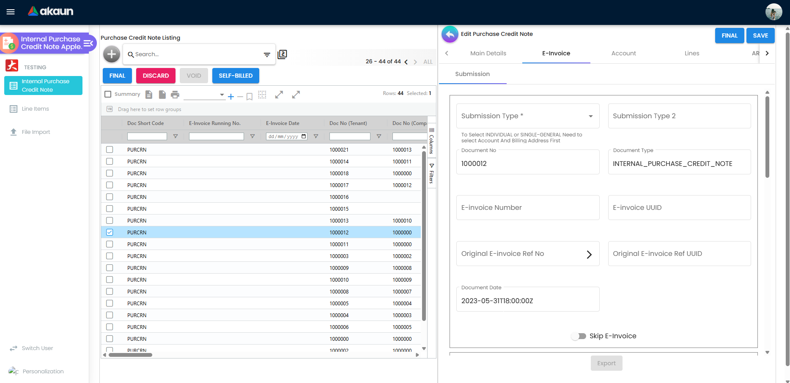The image size is (790, 383).
Task: Open the search filter options icon
Action: [267, 54]
